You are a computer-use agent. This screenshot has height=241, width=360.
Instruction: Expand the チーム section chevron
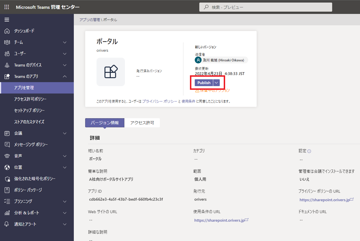[65, 42]
